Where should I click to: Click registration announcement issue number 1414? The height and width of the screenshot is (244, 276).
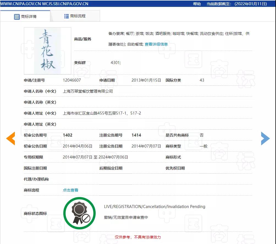tap(136, 135)
